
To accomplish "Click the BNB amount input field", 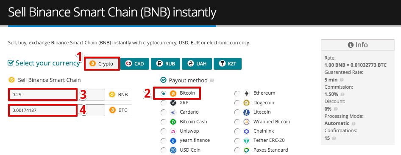I will pos(57,95).
